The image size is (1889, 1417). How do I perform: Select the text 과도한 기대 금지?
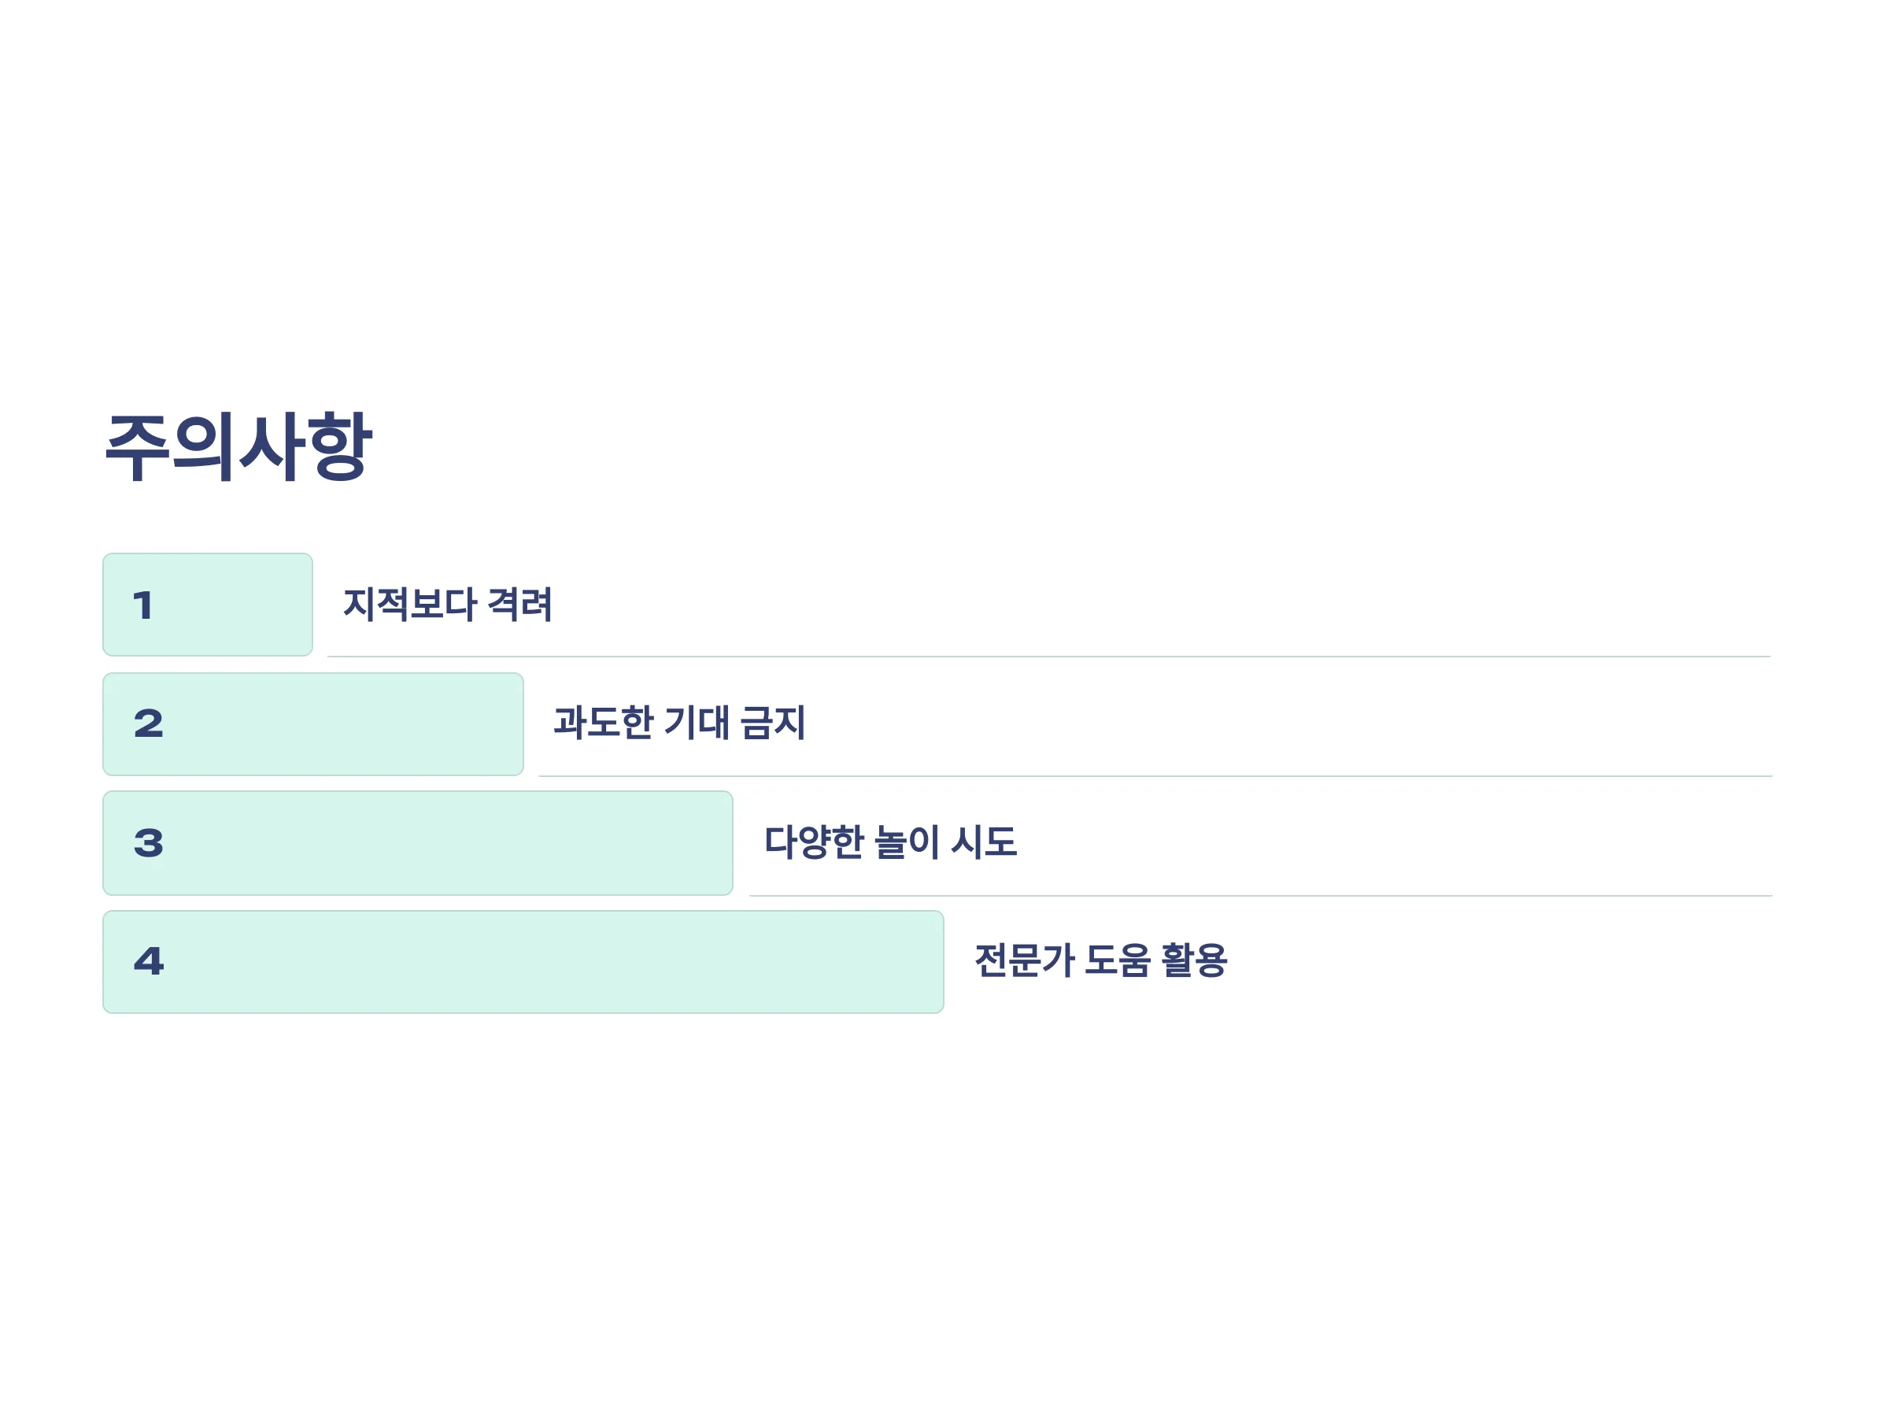[679, 723]
